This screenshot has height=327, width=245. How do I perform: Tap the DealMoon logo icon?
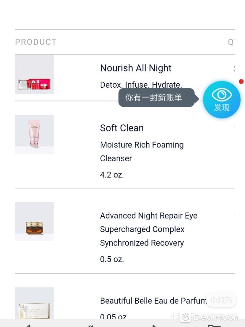(x=185, y=317)
